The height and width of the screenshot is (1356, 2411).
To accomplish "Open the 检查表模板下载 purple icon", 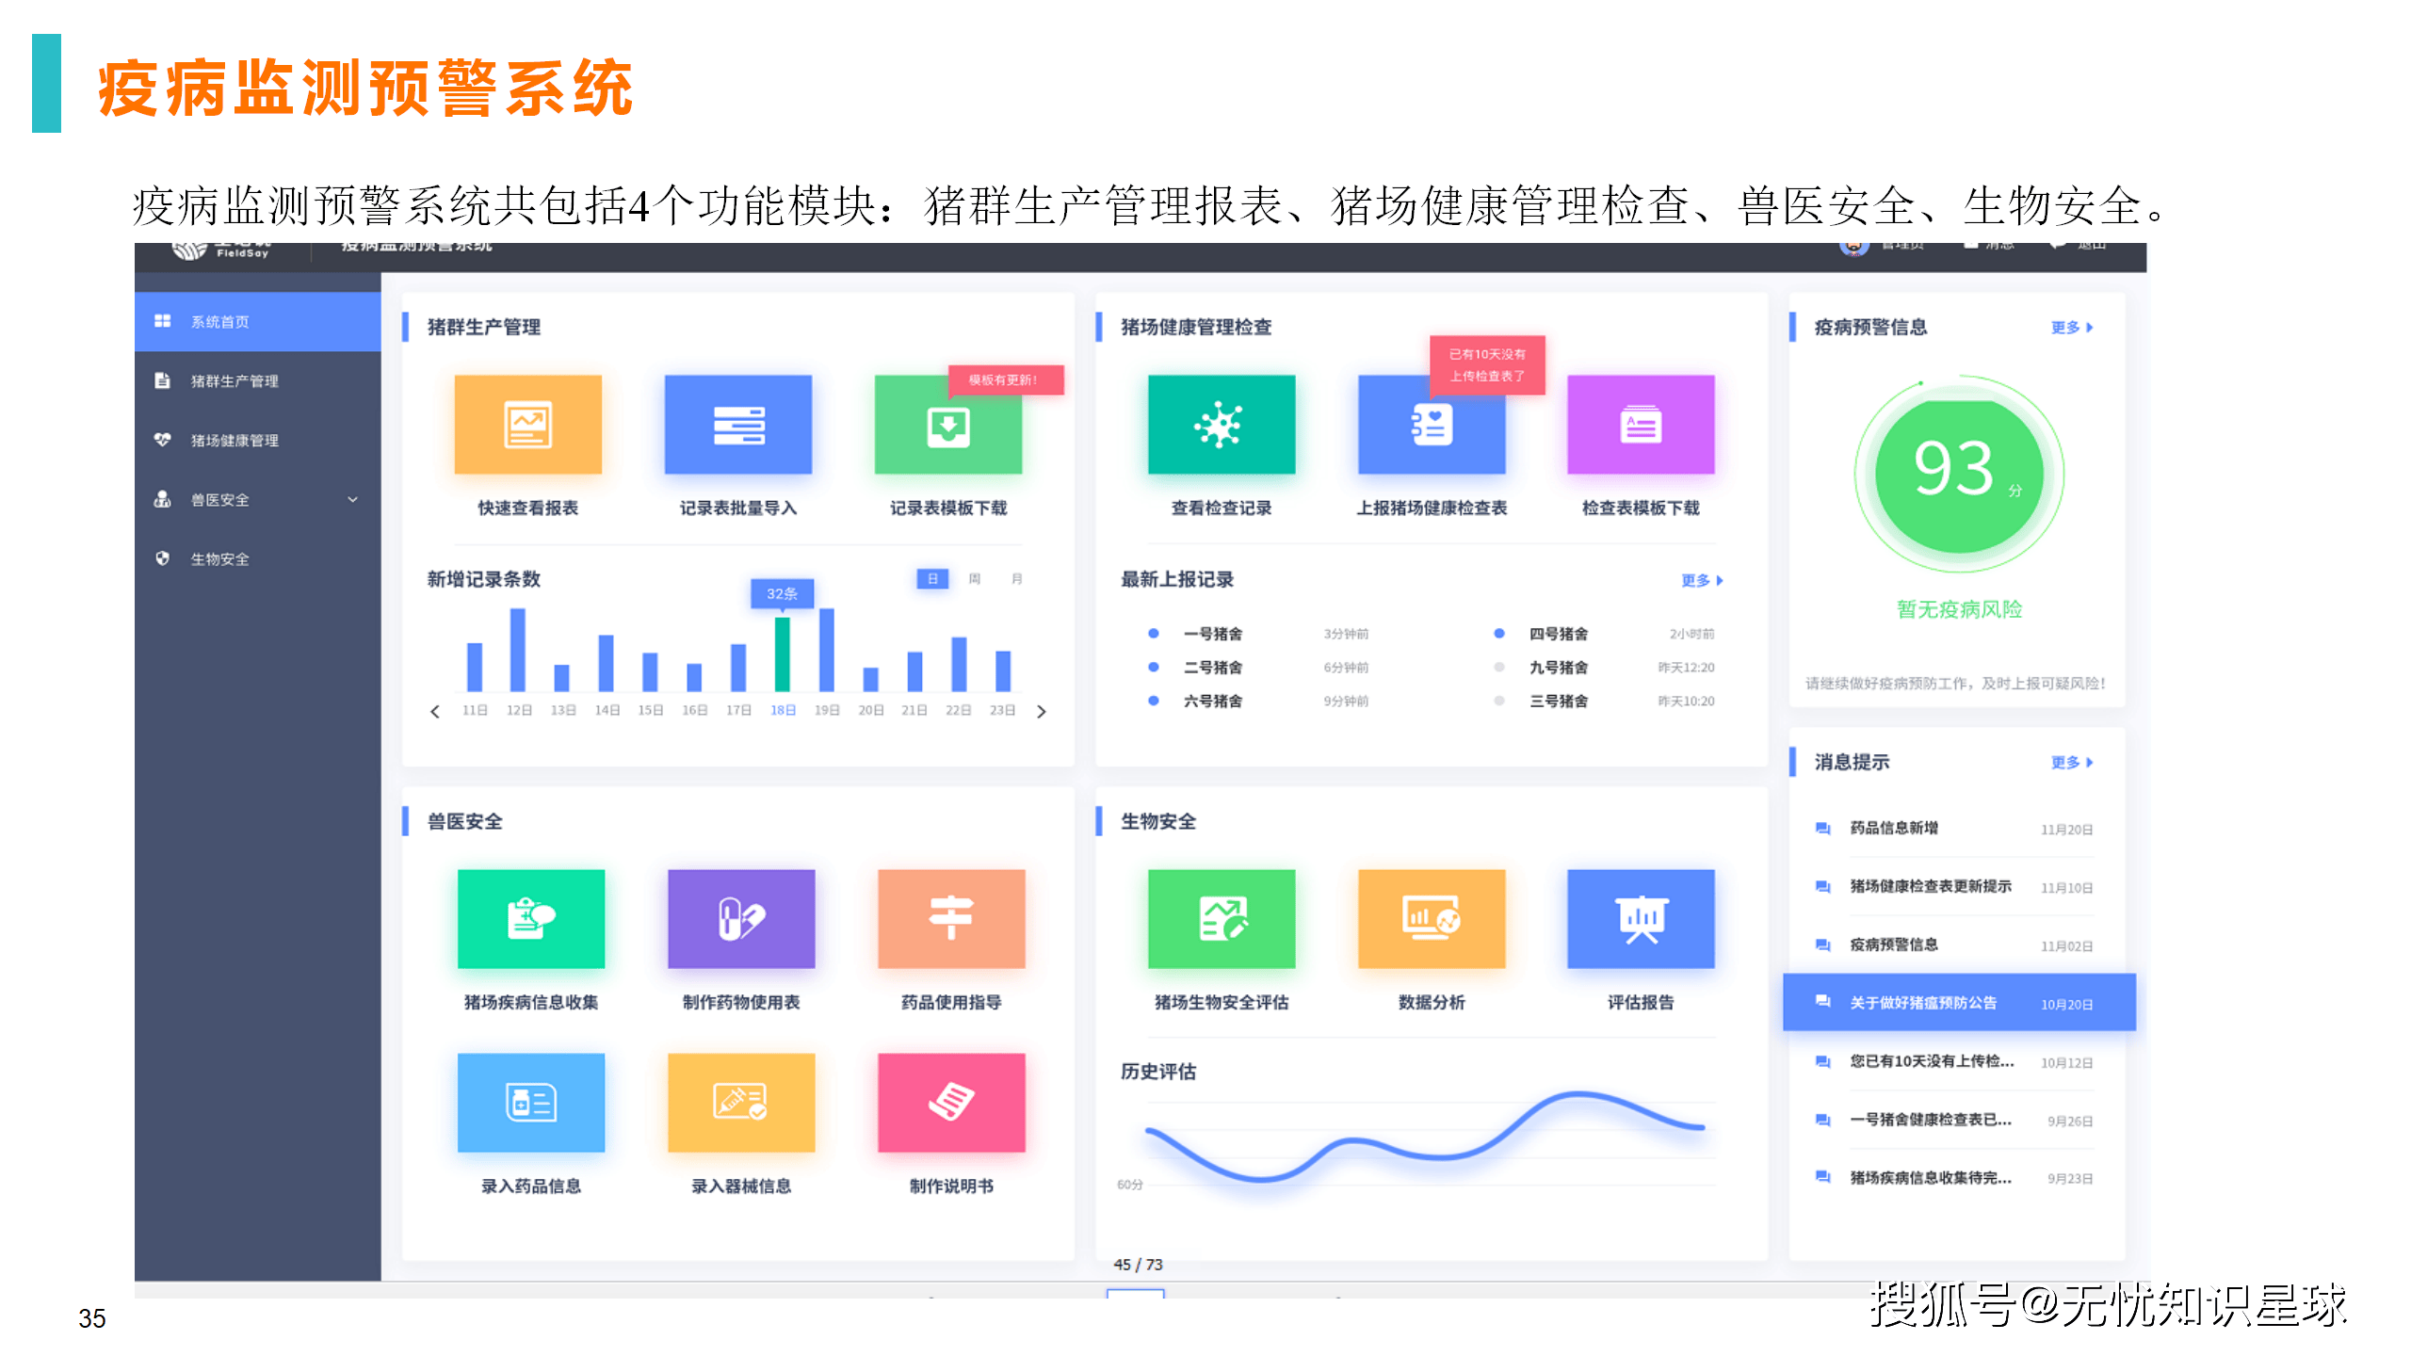I will pos(1641,425).
